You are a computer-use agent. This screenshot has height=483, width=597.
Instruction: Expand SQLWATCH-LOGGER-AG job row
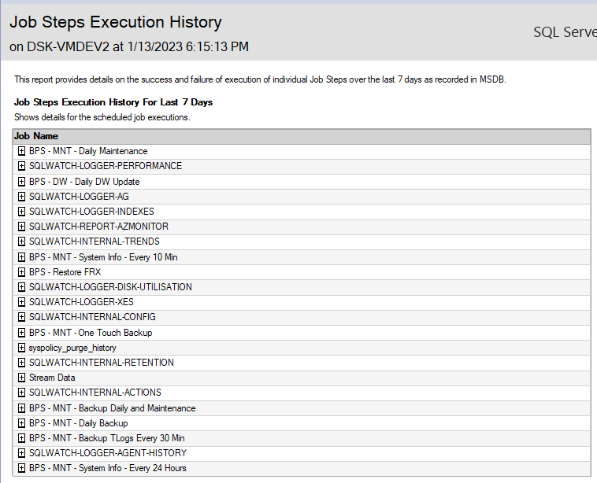(x=22, y=197)
